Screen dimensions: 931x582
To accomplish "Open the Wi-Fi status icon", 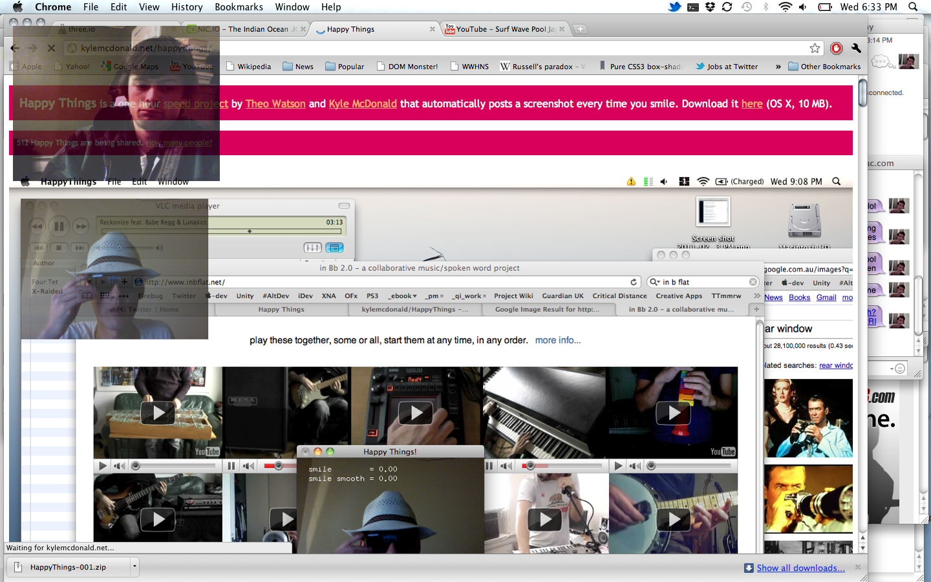I will tap(785, 7).
